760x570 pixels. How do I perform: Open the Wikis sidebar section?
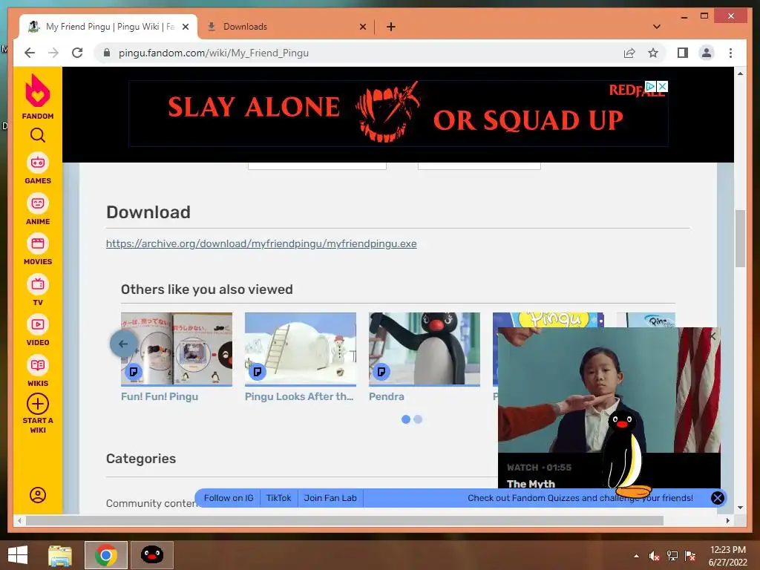[x=37, y=371]
